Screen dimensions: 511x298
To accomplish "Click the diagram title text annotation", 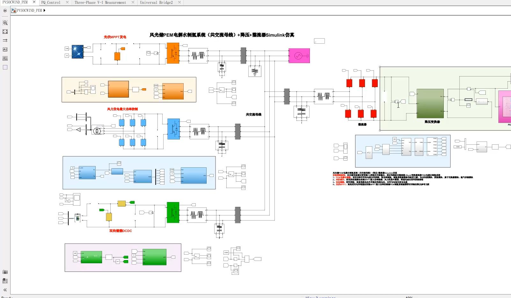I will pos(222,35).
